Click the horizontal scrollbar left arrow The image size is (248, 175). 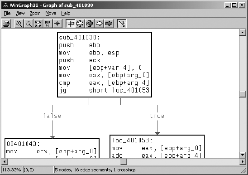tap(5, 162)
